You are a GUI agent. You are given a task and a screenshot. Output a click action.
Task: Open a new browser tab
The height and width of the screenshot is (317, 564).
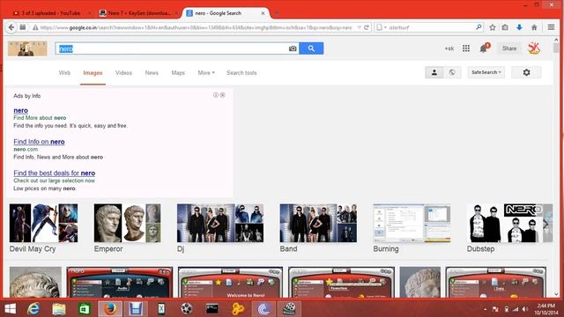(277, 13)
